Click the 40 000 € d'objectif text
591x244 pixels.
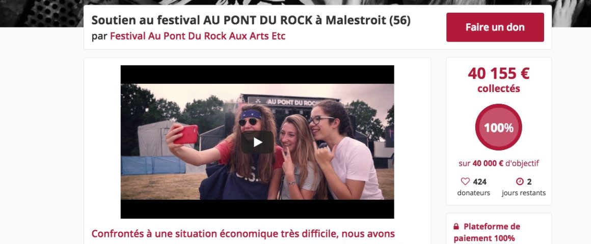point(498,163)
